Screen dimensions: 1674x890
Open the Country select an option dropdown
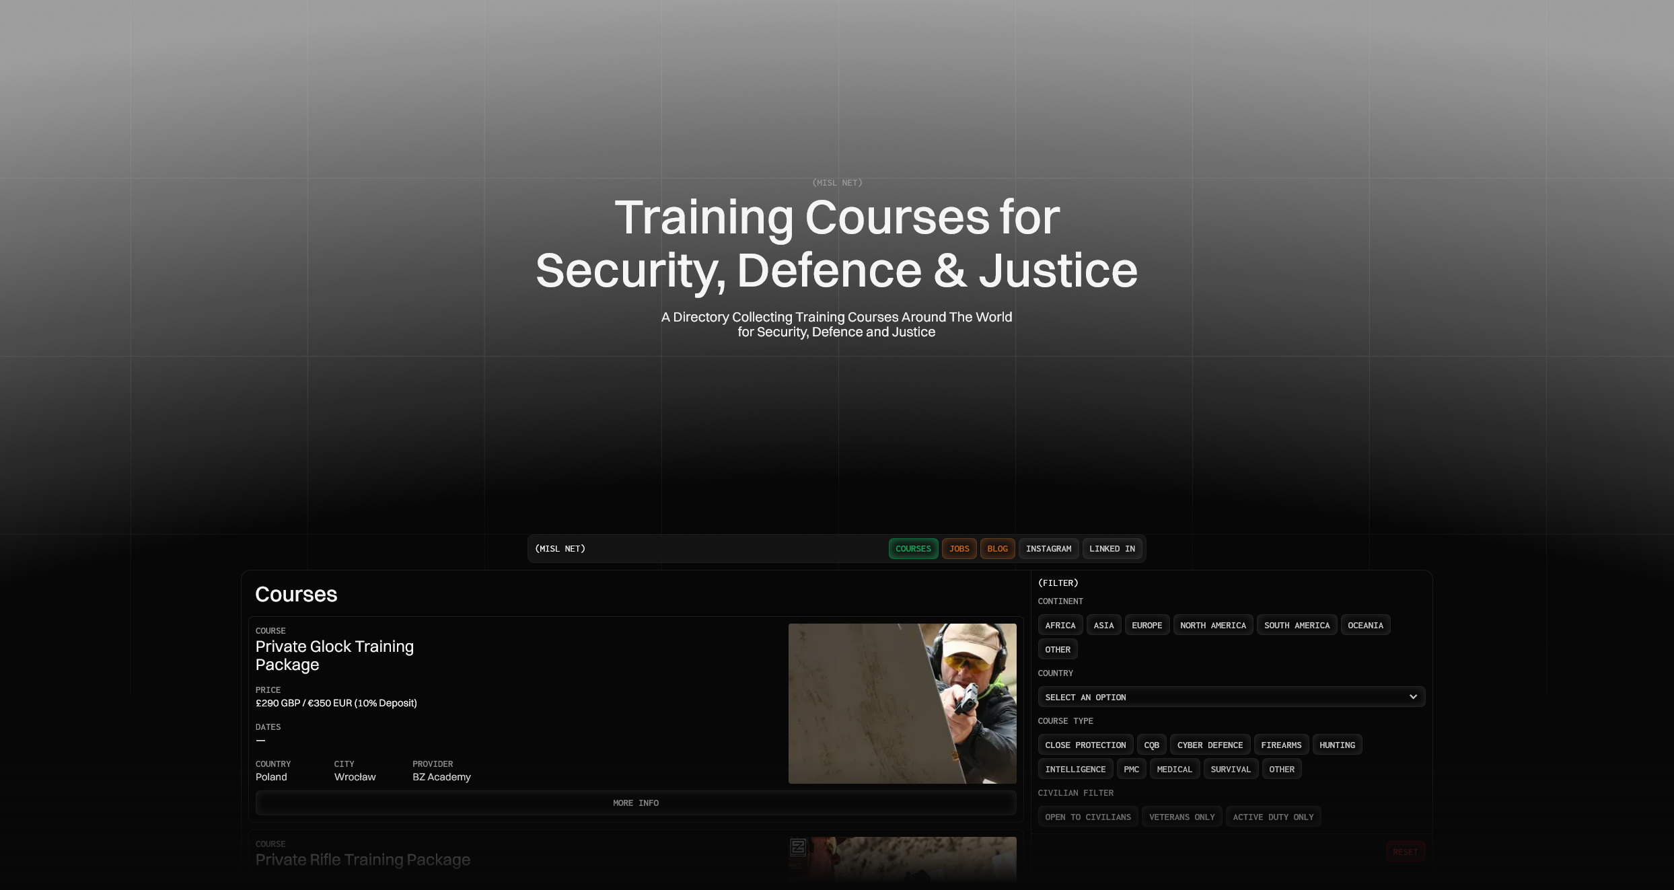click(x=1231, y=697)
